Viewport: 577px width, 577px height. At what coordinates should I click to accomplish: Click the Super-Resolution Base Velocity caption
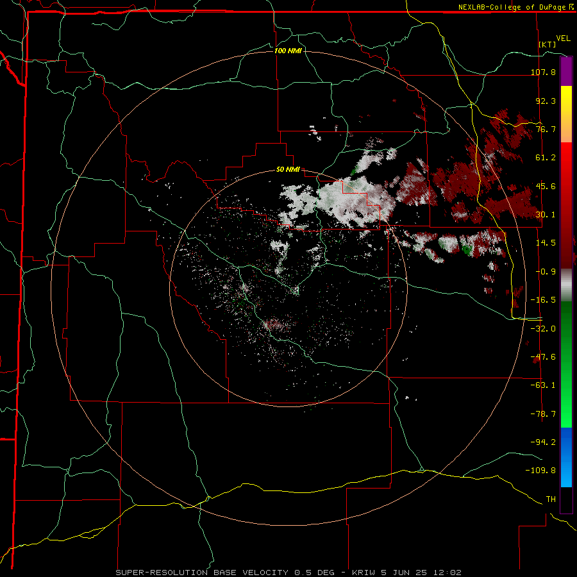pos(288,573)
